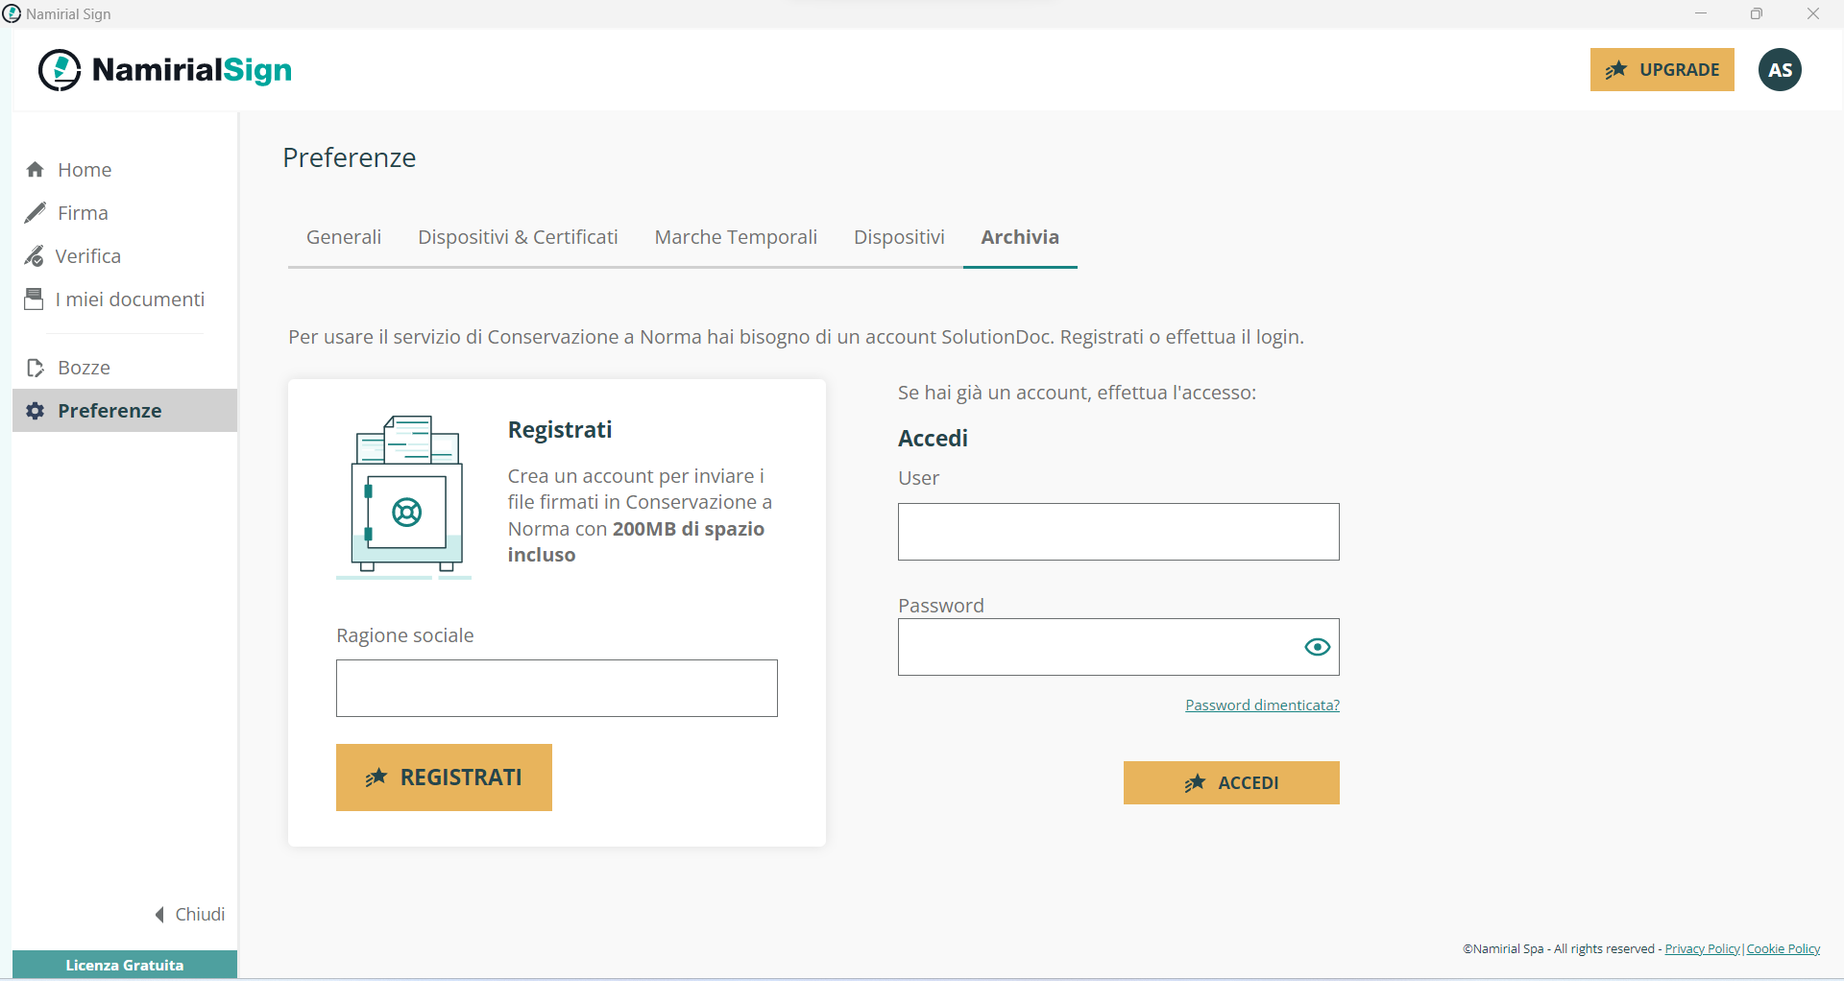
Task: Select the Dispositivi & Certificati tab
Action: 518,236
